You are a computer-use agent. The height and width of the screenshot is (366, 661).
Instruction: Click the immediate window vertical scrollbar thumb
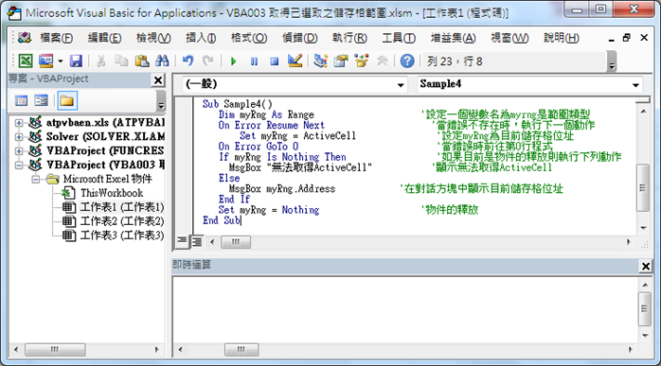tap(645, 308)
